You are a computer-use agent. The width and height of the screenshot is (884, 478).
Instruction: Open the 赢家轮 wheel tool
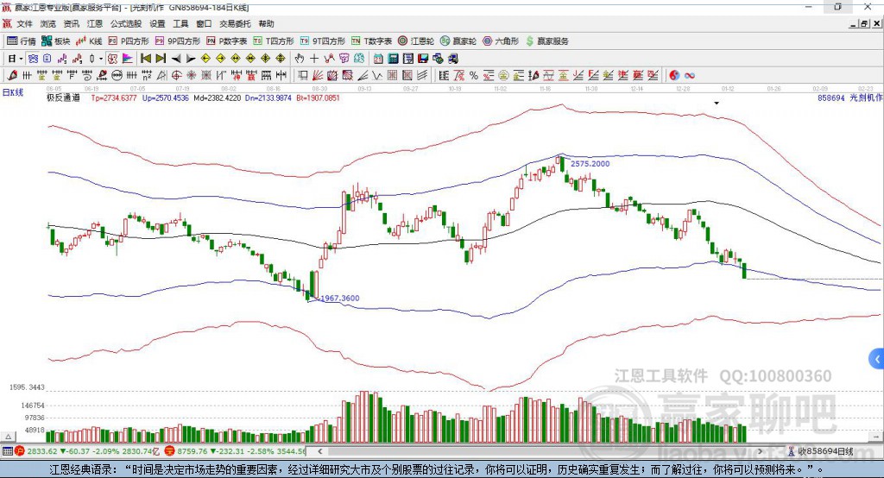(458, 41)
